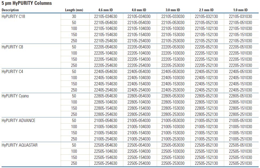
Task: Click part number 22505-104030
Action: click(139, 151)
